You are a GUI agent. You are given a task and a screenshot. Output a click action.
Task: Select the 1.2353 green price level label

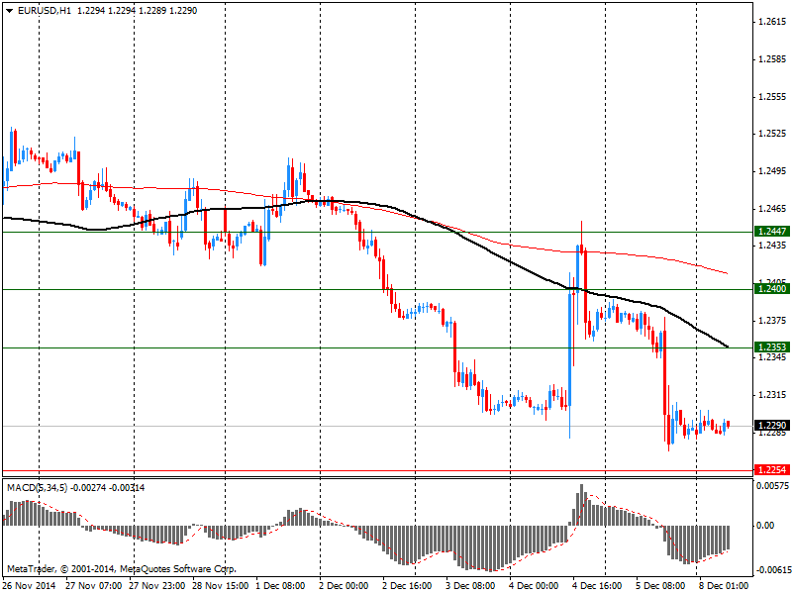tap(772, 347)
